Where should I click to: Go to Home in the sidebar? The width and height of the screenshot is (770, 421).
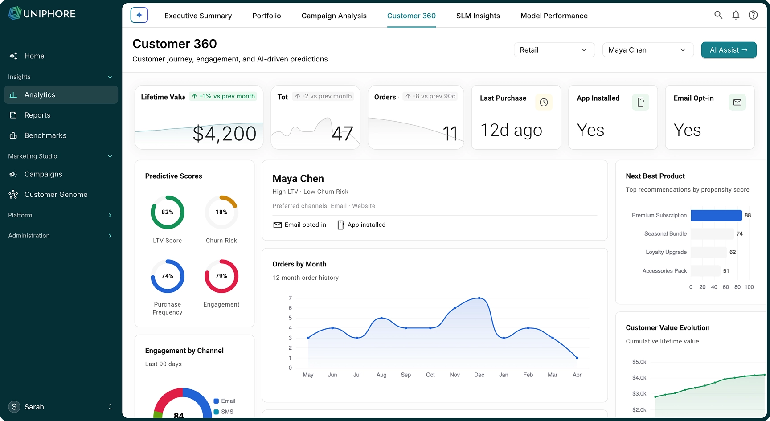[x=61, y=56]
